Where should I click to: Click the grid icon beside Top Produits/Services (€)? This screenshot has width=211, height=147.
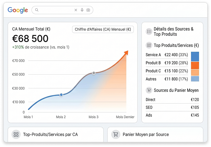tap(149, 45)
